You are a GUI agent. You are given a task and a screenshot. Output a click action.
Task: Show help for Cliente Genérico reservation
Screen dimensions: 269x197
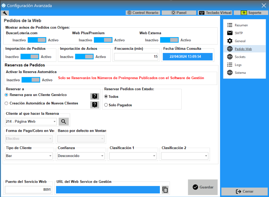pos(95,96)
